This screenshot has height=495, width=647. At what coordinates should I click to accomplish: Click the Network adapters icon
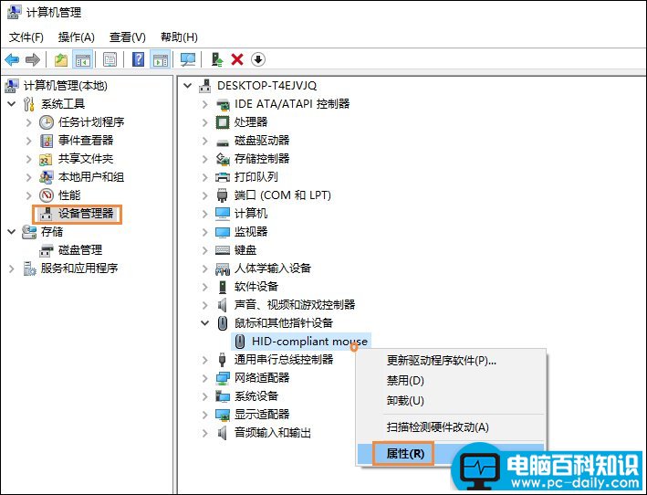click(223, 378)
